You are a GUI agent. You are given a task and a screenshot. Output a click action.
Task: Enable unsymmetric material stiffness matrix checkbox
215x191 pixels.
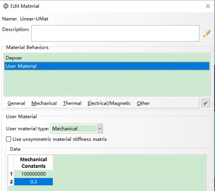(x=9, y=139)
